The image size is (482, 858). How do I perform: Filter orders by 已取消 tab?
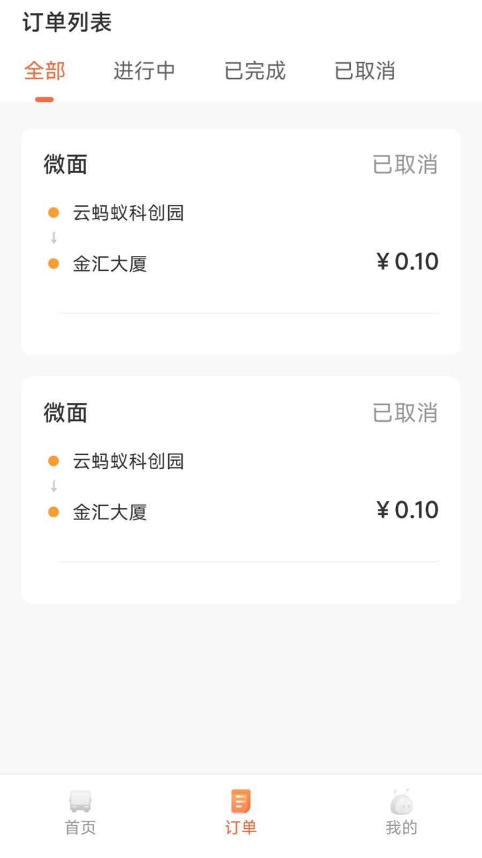coord(365,71)
